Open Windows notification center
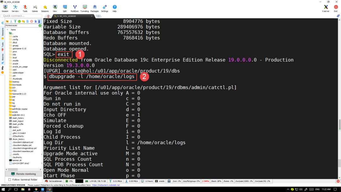 pos(335,189)
